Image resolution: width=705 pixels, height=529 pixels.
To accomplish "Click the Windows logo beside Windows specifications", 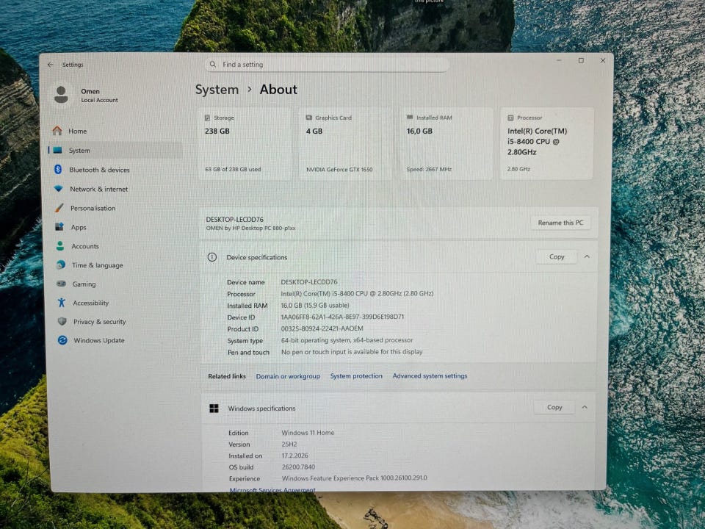I will click(214, 409).
